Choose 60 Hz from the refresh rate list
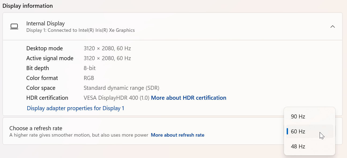This screenshot has height=158, width=347. [298, 132]
